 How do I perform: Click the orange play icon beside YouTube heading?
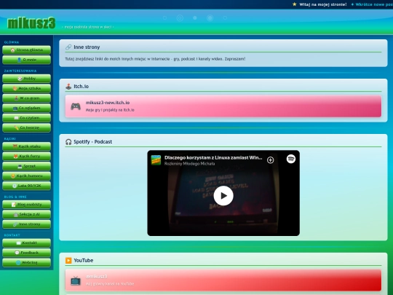(x=68, y=260)
